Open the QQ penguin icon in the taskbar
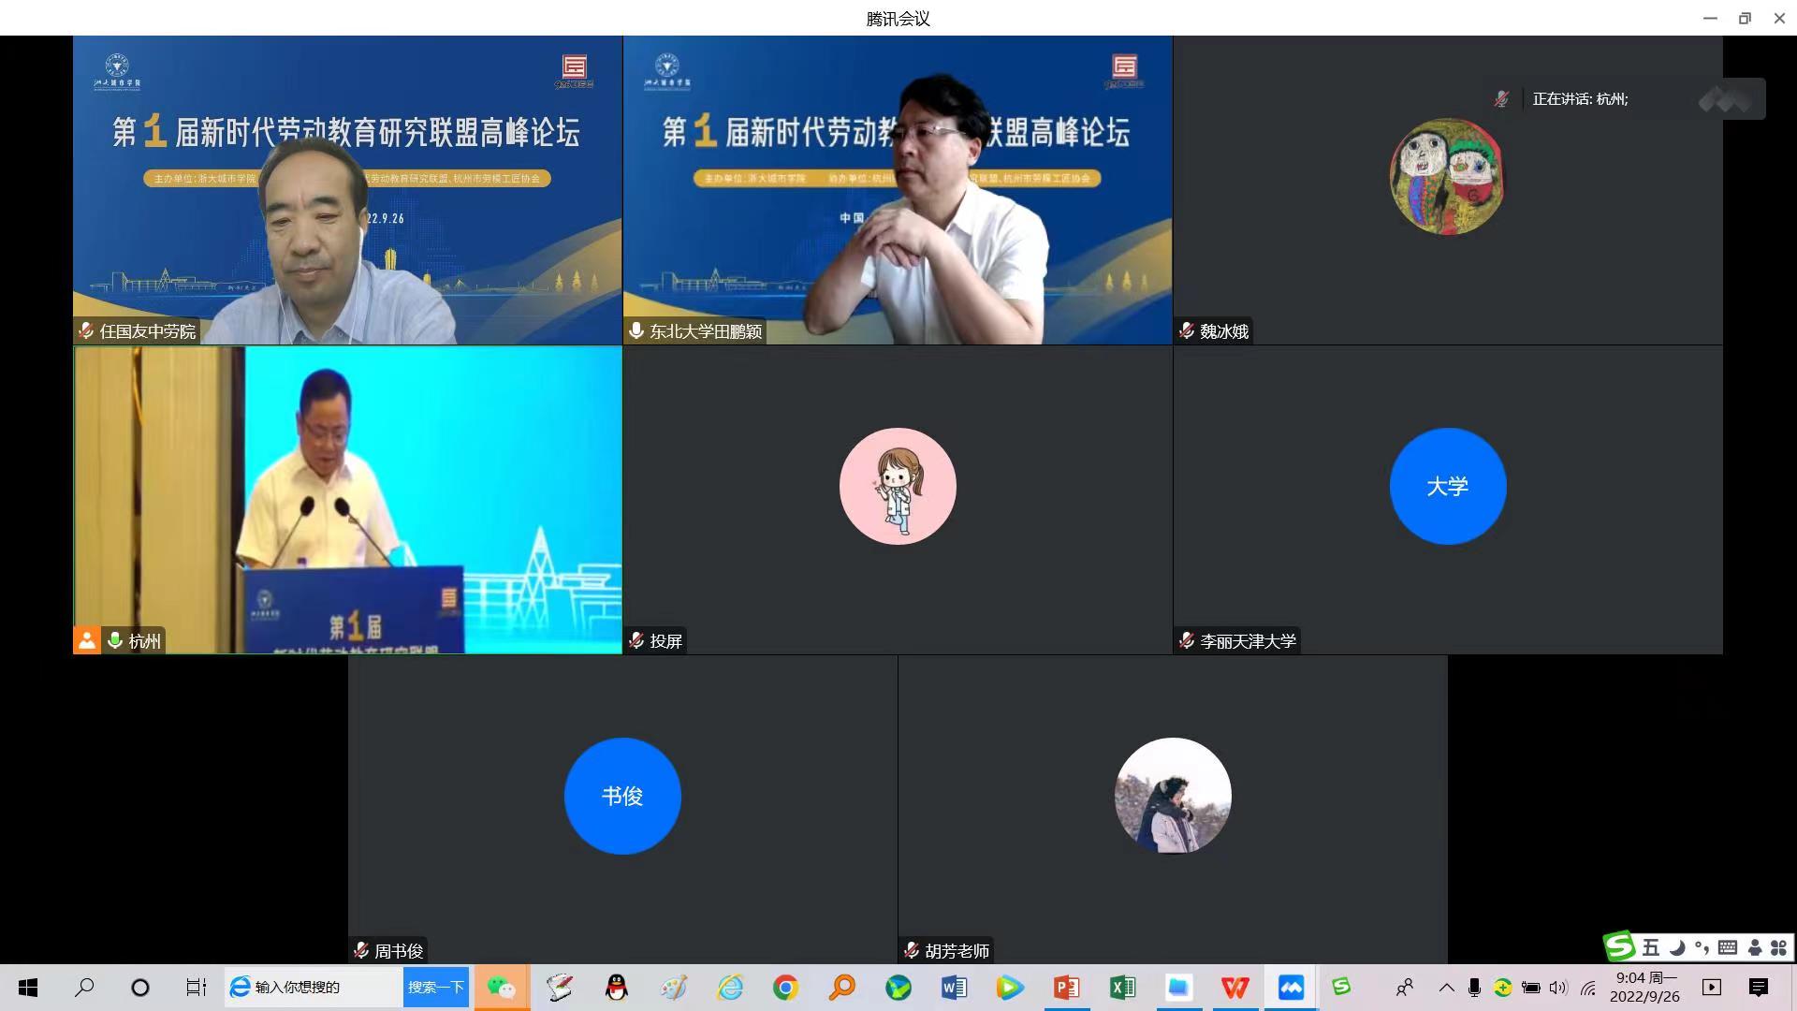Screen dimensions: 1797x1011 (x=616, y=988)
